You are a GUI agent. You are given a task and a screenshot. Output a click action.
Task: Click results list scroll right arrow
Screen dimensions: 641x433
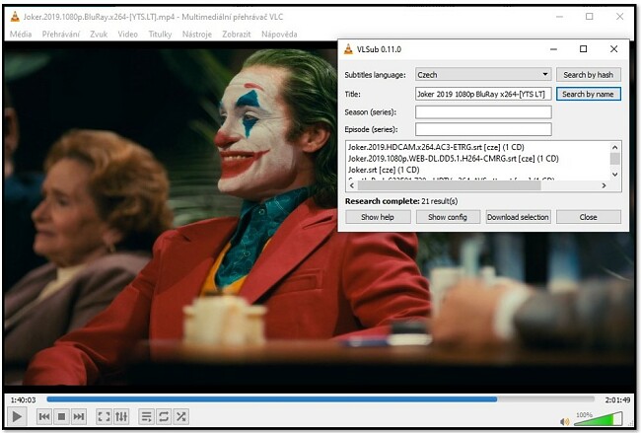[x=604, y=185]
